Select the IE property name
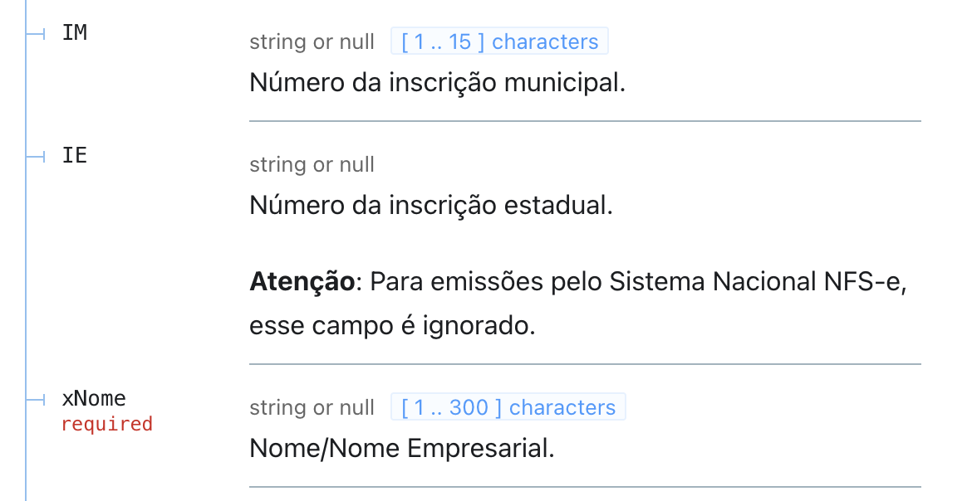The image size is (972, 501). [75, 155]
